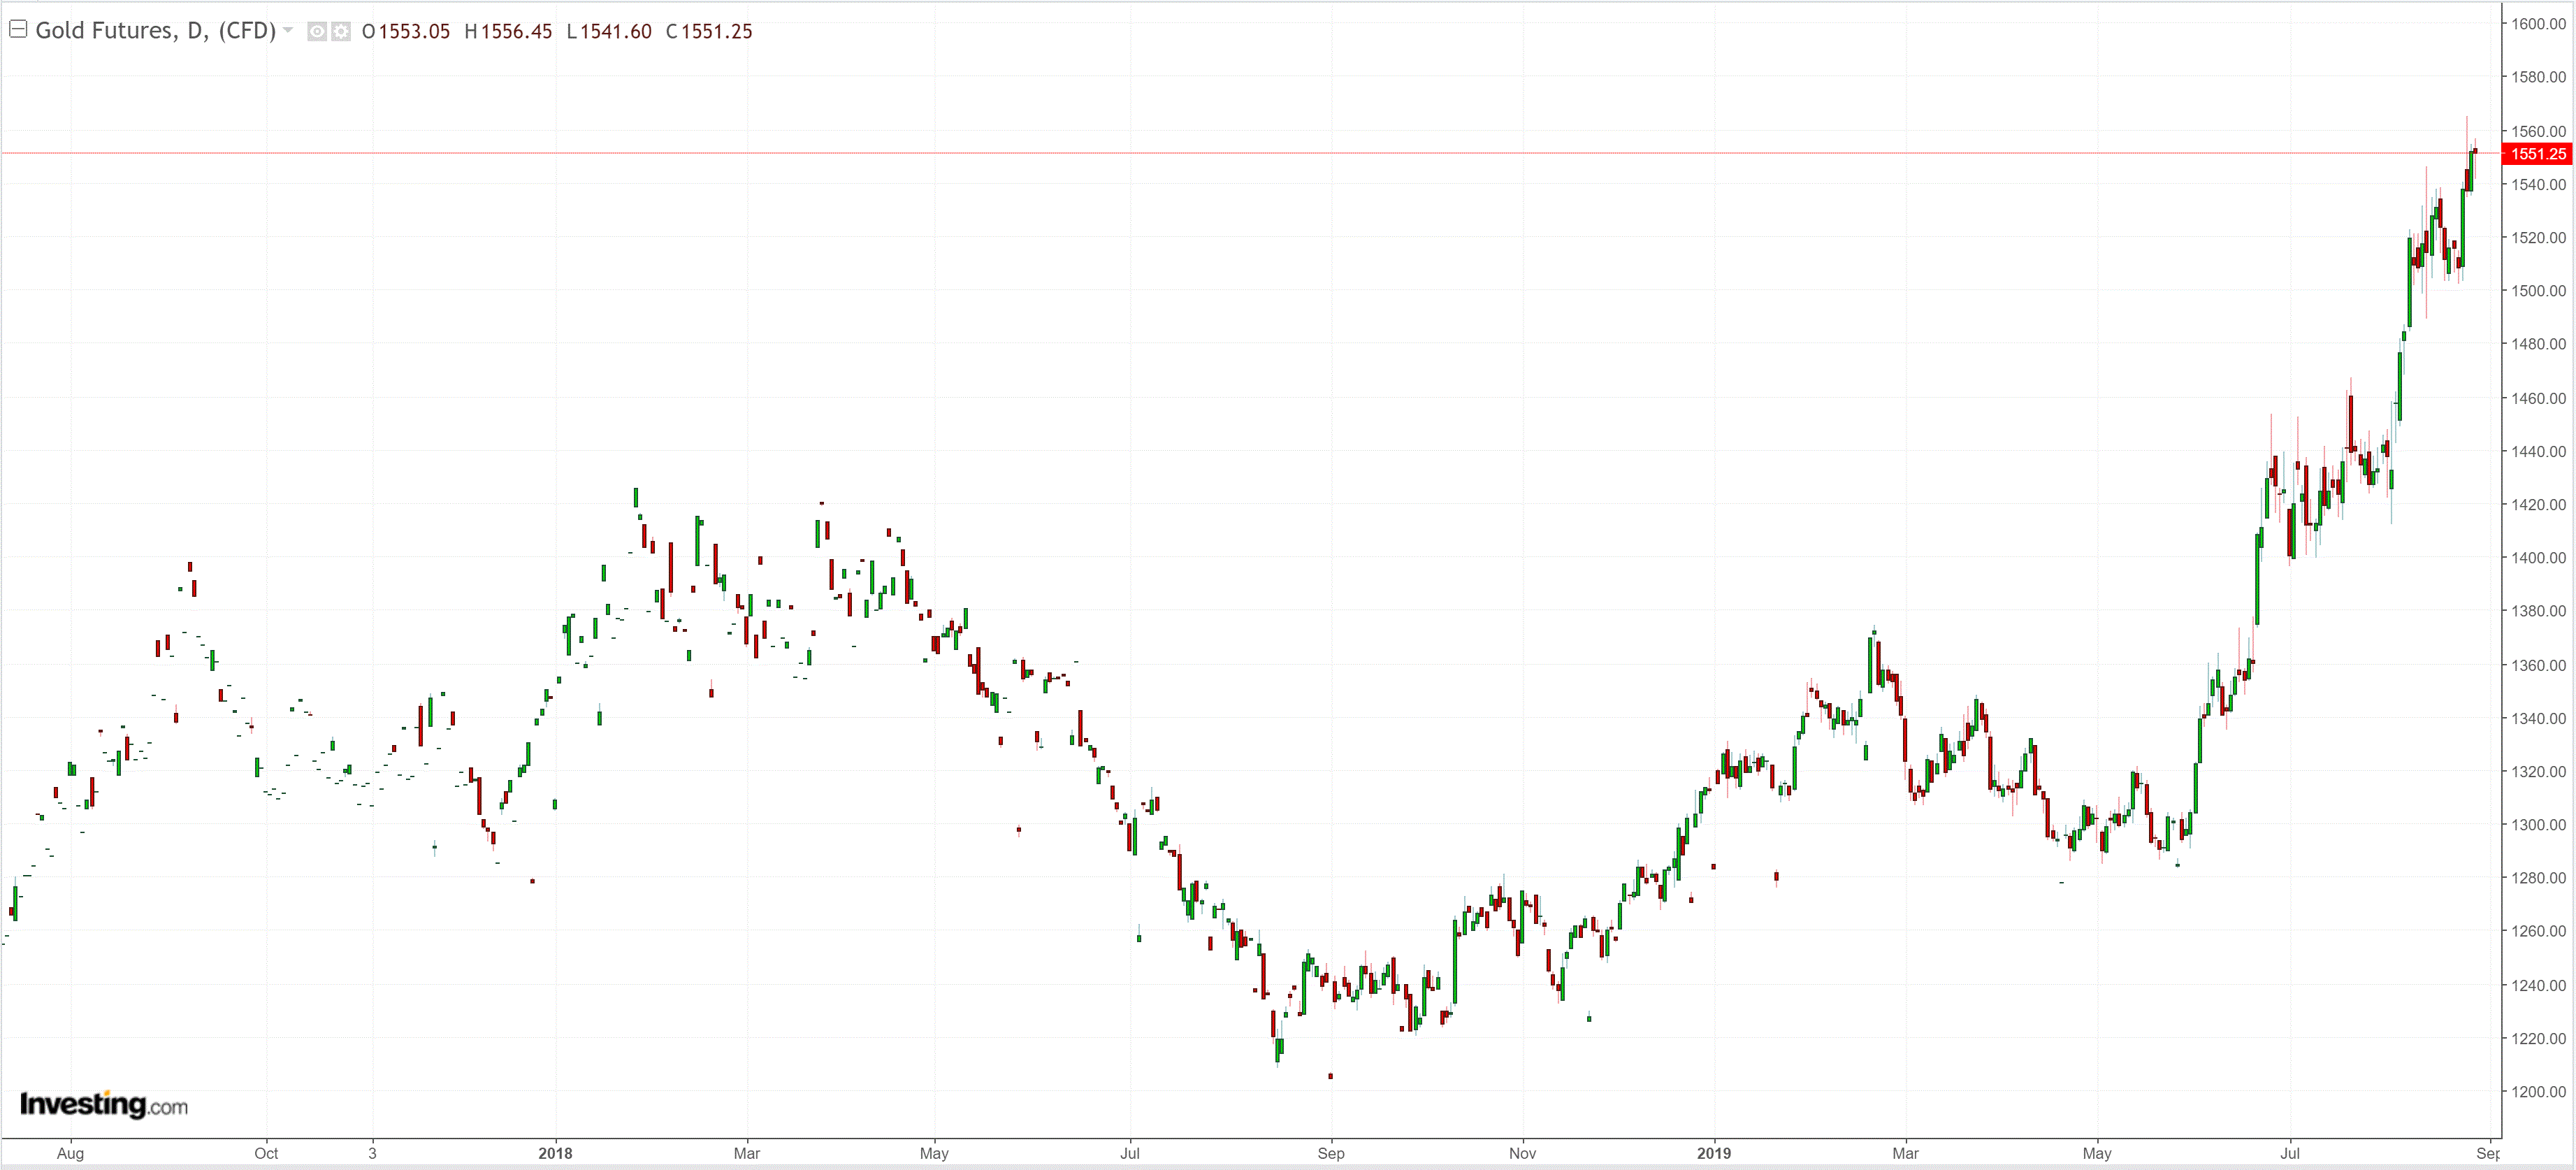Click the Jul label before Sep 2018

[x=1129, y=1153]
